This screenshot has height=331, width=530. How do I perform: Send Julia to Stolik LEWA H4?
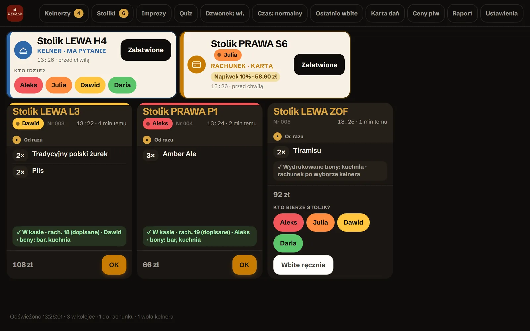tap(59, 85)
